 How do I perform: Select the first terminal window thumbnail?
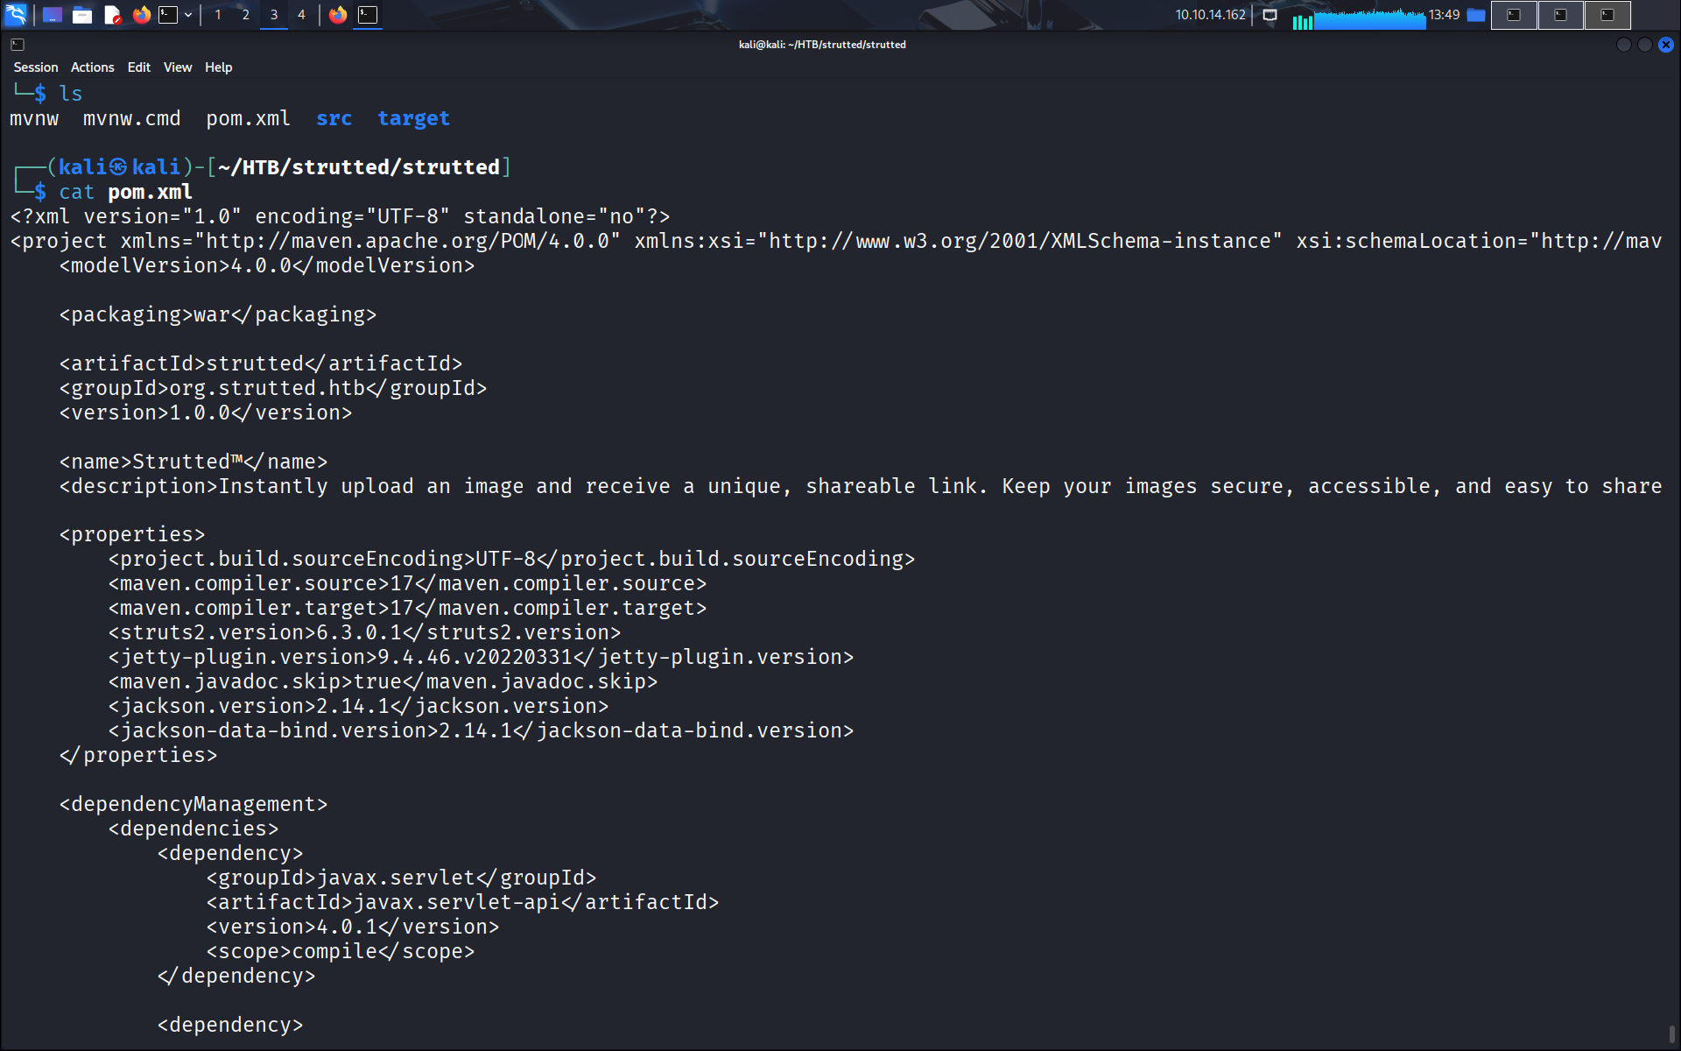tap(1514, 15)
